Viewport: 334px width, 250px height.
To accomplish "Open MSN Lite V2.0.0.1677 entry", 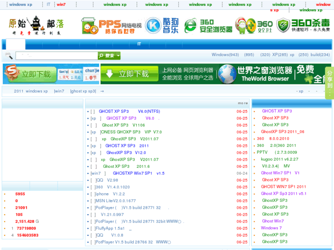I will (x=116, y=201).
